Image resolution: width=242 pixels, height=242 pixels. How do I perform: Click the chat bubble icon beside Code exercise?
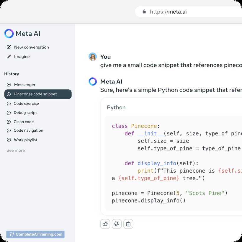9,103
